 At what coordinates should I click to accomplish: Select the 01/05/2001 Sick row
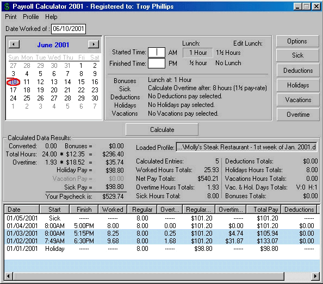(x=162, y=218)
